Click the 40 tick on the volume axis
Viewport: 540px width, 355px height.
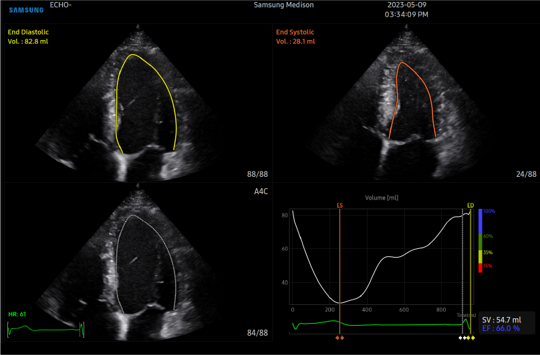tap(285, 283)
